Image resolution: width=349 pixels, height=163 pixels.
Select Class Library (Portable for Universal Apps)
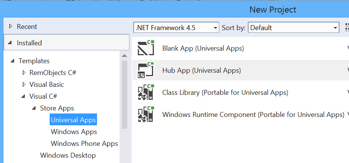pyautogui.click(x=225, y=92)
